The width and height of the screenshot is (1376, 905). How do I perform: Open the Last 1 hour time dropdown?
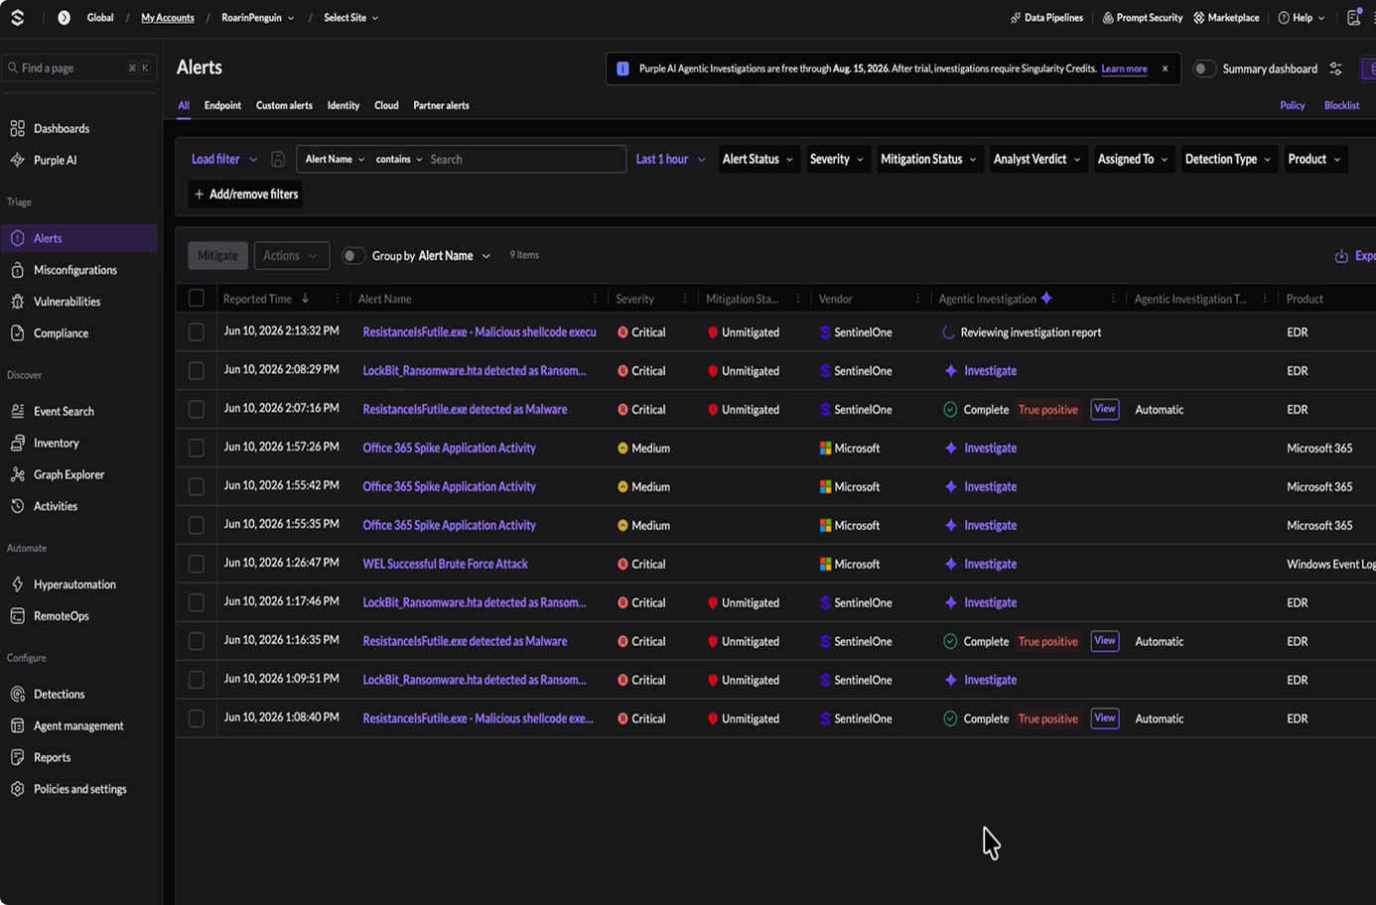pyautogui.click(x=670, y=159)
